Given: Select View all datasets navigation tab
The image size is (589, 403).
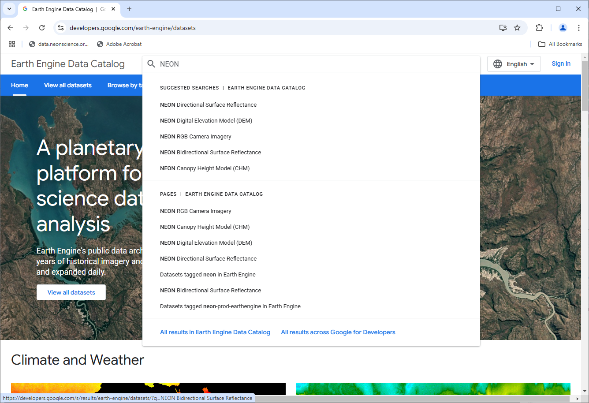Looking at the screenshot, I should click(x=68, y=85).
